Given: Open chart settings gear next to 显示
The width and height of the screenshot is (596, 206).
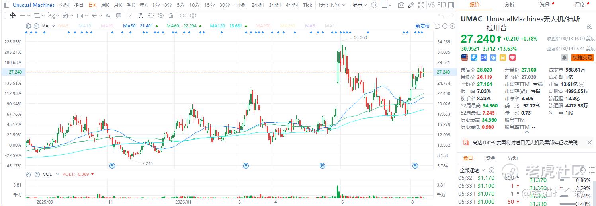Looking at the screenshot, I should (374, 5).
